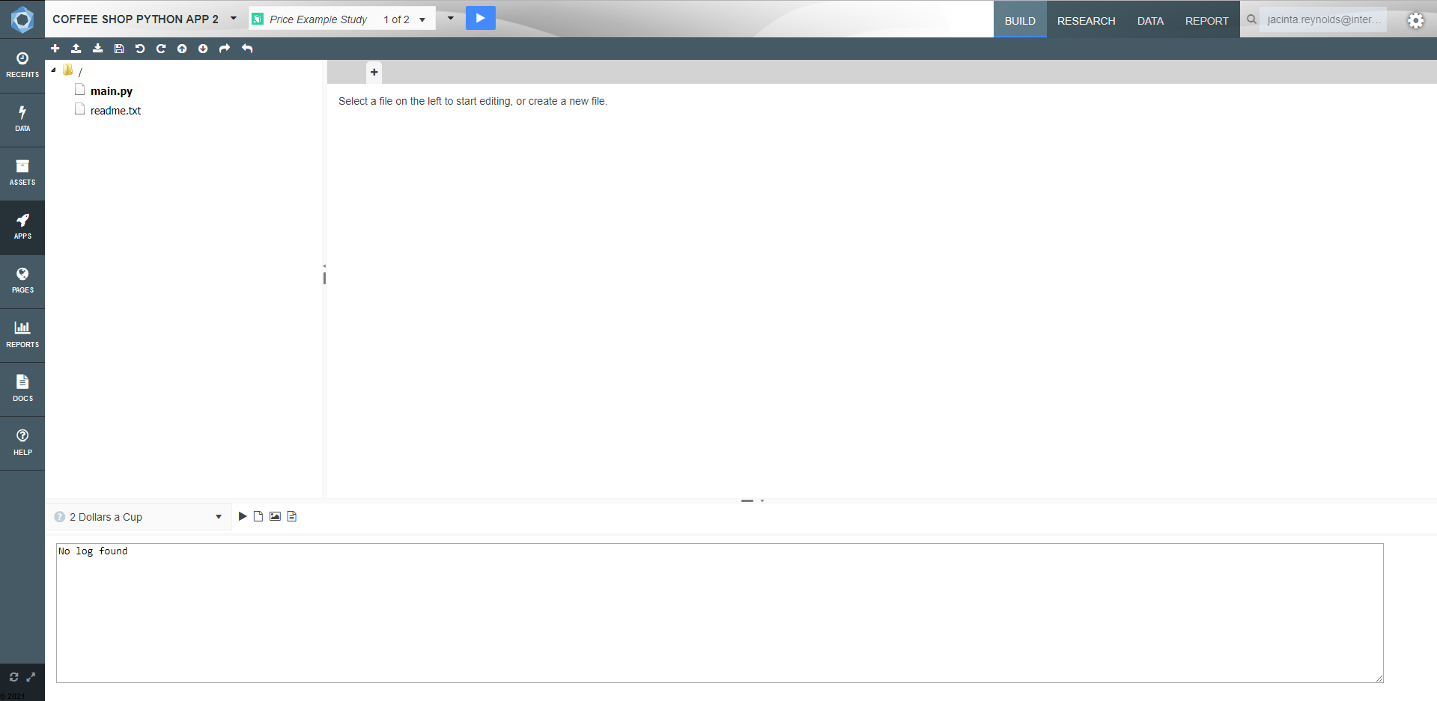Click the plus icon to add a file
This screenshot has height=701, width=1437.
pos(55,49)
